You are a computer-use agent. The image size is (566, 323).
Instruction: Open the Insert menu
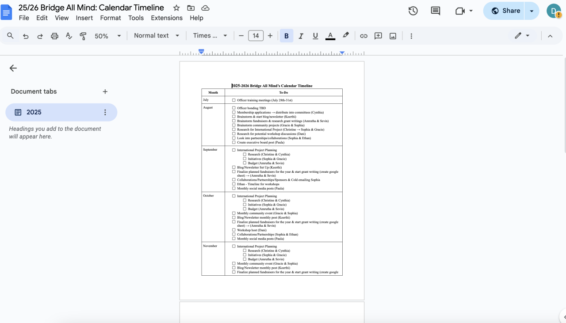(84, 18)
